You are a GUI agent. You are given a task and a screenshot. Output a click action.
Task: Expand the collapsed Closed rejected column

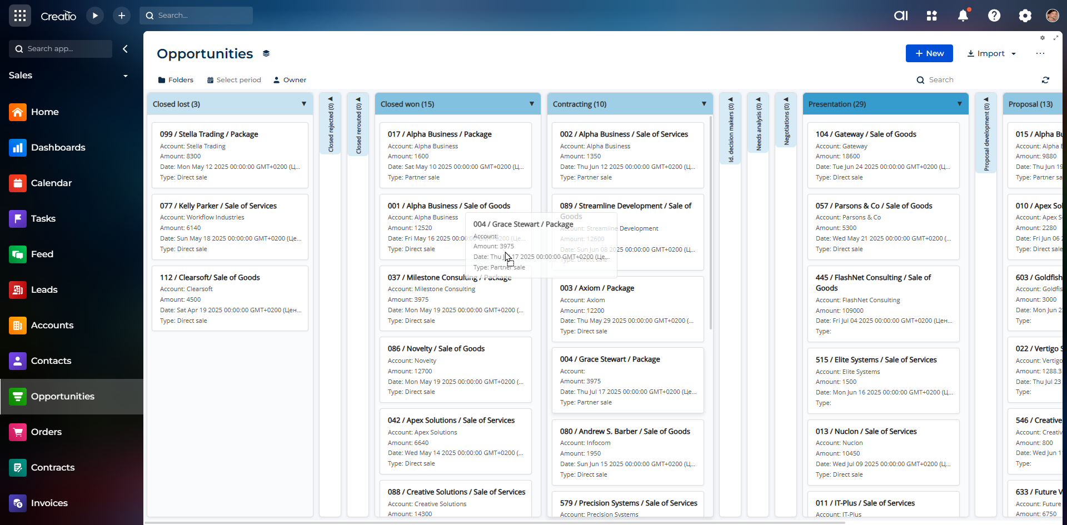point(330,100)
